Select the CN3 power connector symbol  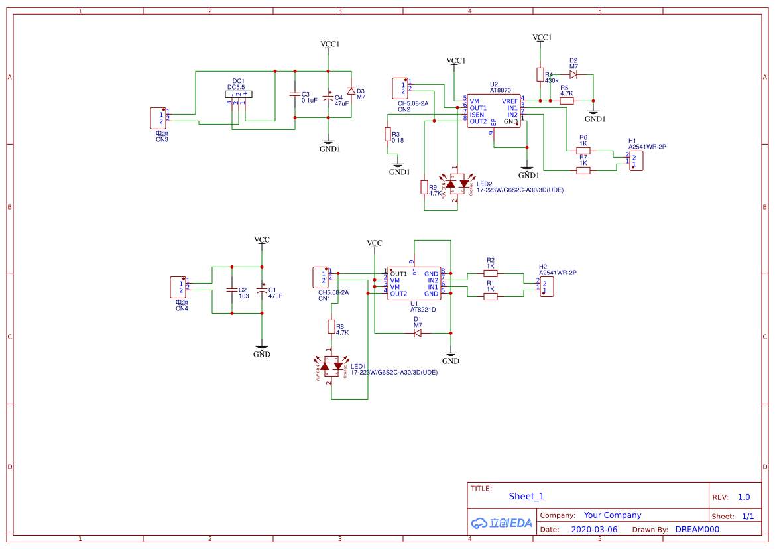point(158,118)
